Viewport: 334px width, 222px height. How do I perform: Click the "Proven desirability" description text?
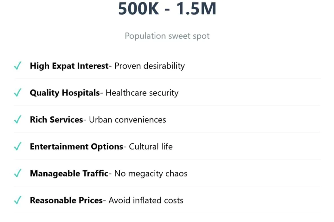coord(150,66)
